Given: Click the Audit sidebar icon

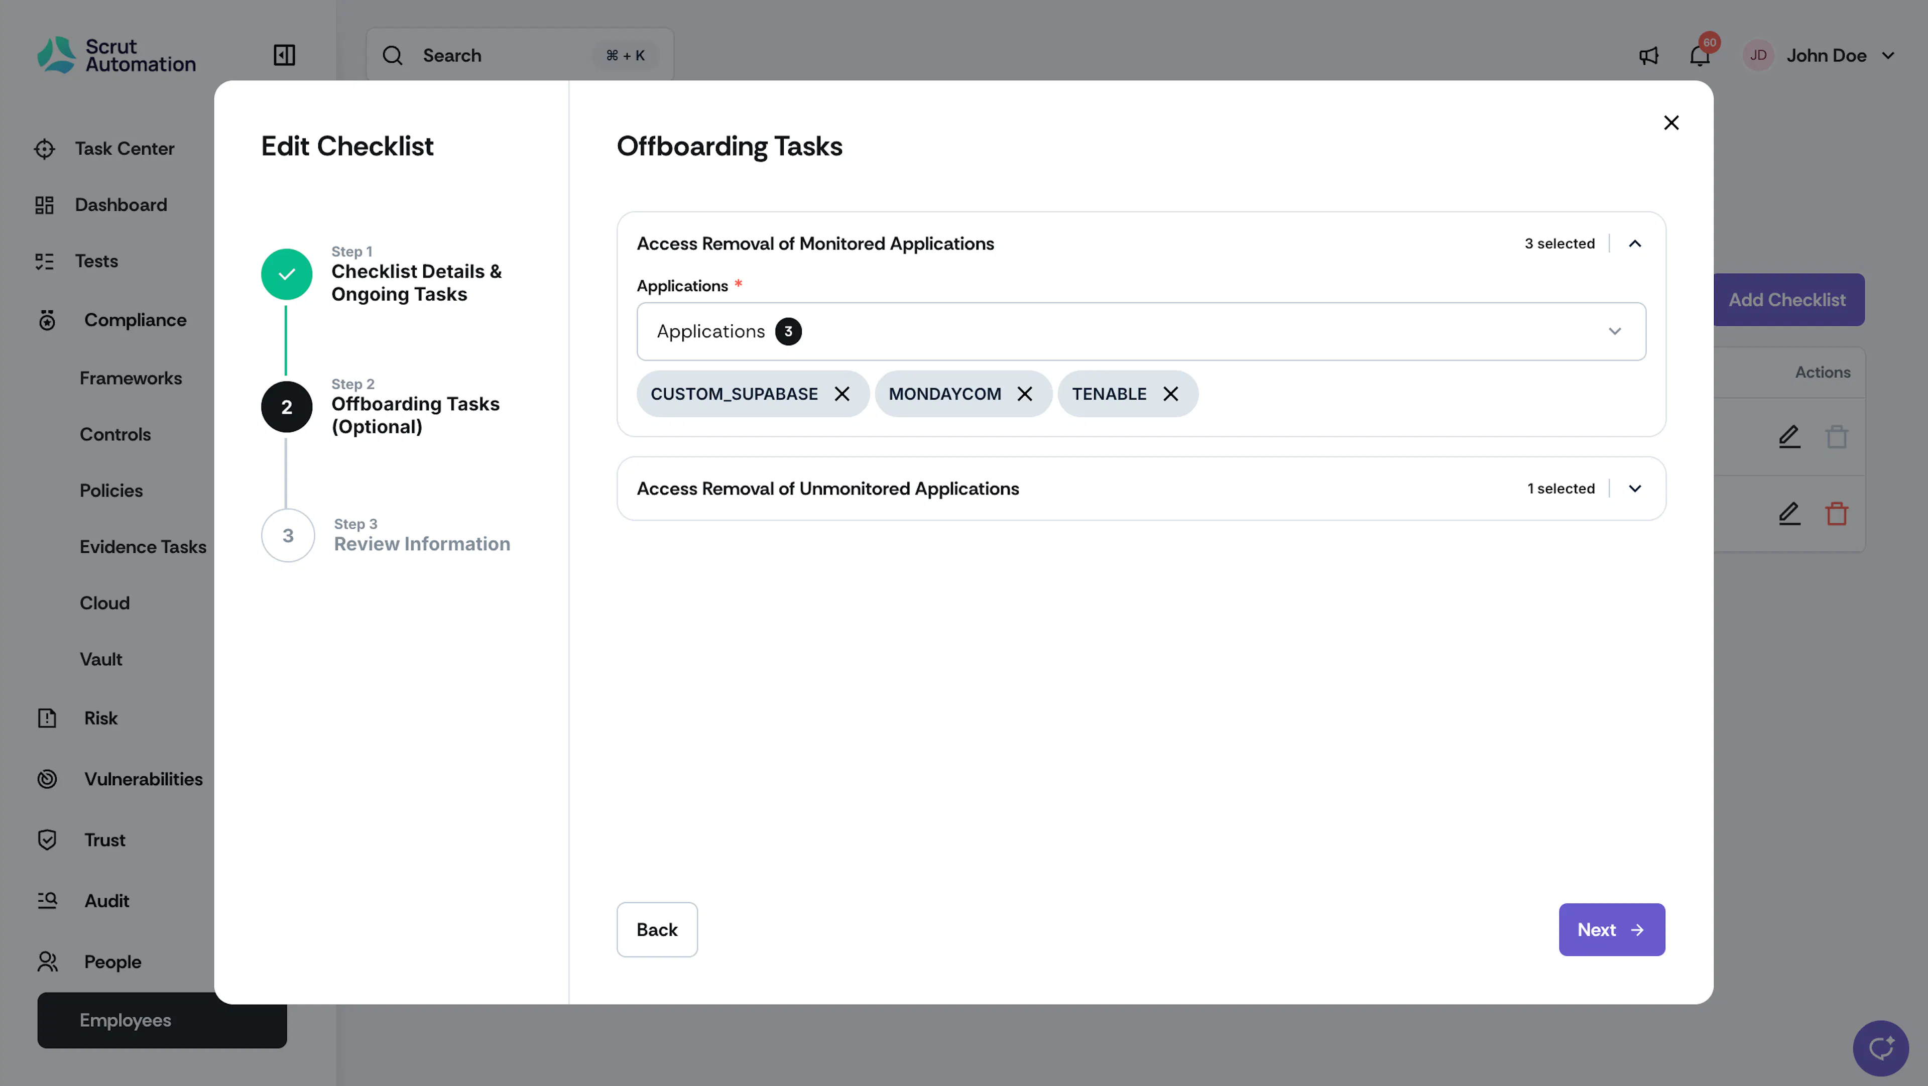Looking at the screenshot, I should [x=47, y=900].
